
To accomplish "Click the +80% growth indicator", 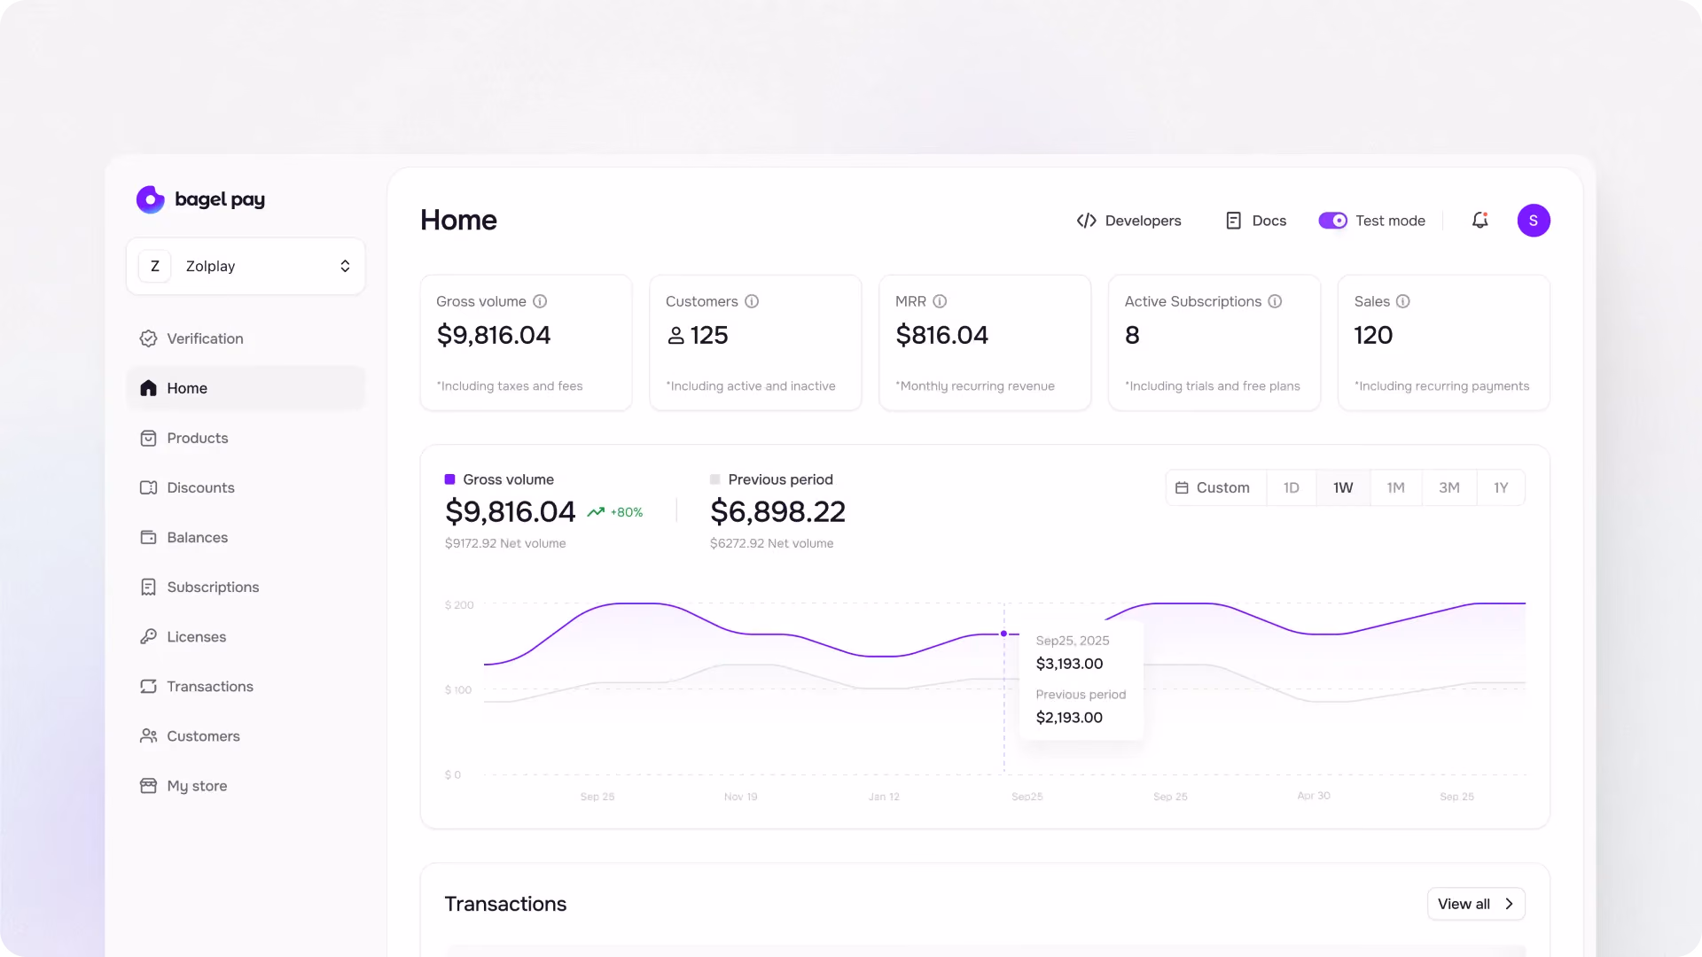I will pos(615,512).
